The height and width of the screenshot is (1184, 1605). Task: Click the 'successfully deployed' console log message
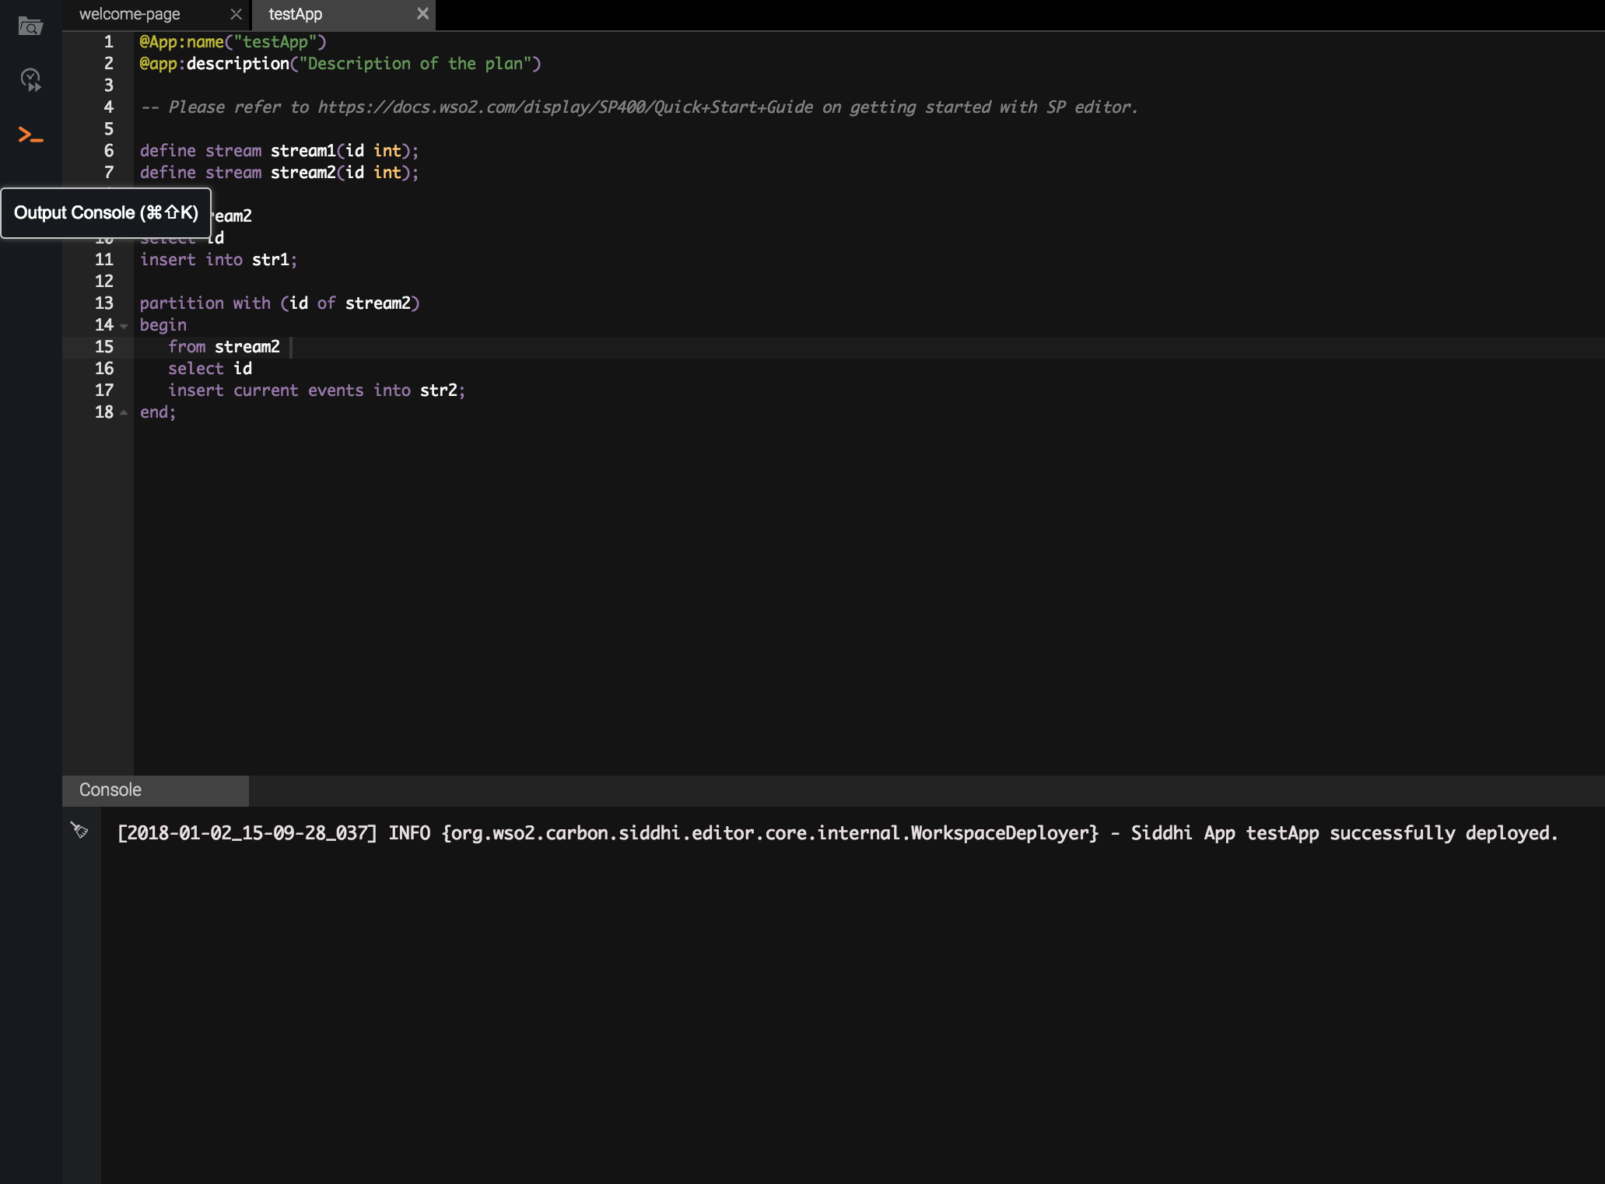[838, 833]
